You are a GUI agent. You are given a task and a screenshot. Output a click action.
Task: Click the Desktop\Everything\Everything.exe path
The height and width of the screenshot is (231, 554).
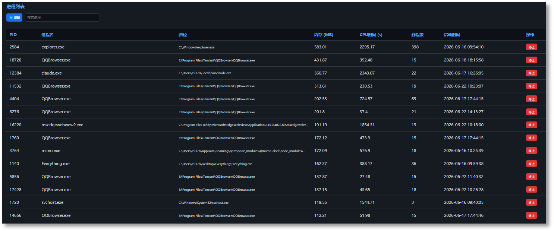point(215,164)
